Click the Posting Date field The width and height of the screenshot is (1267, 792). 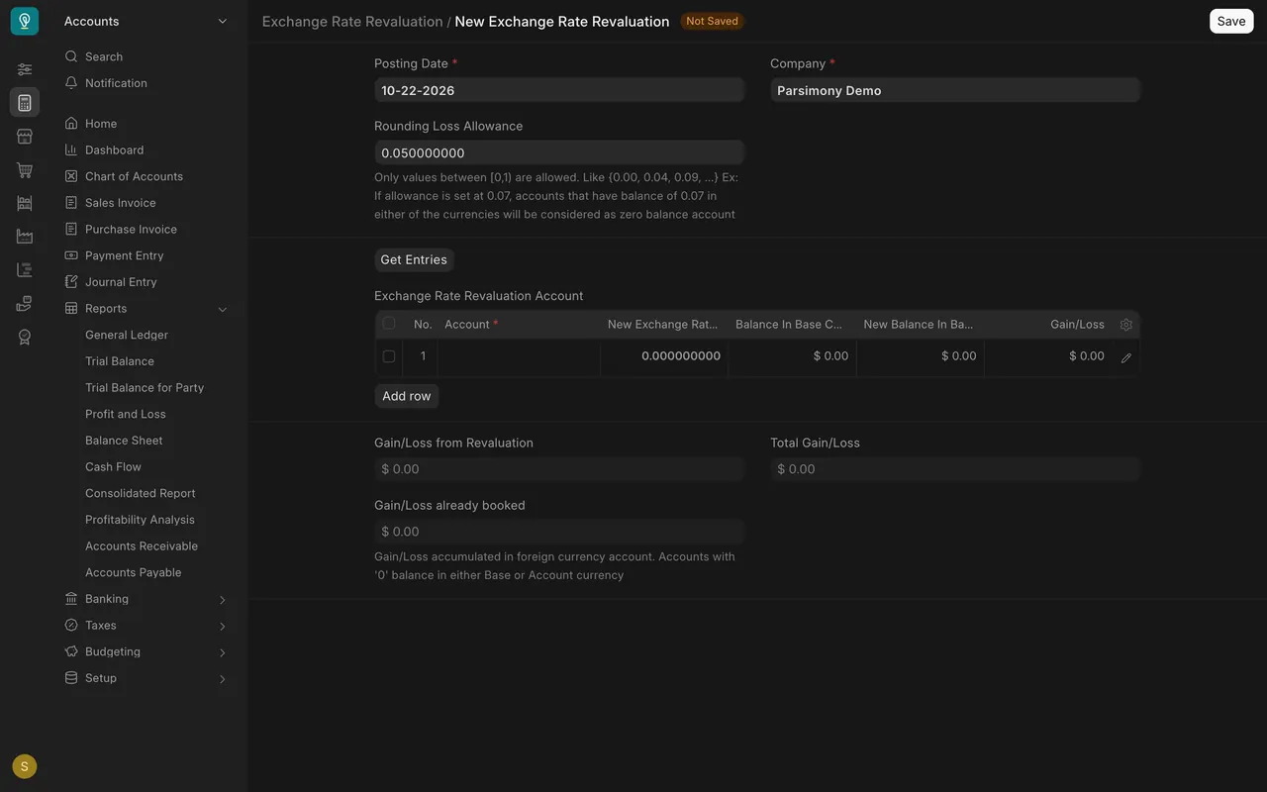pyautogui.click(x=559, y=90)
